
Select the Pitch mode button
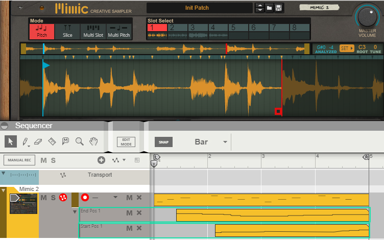pos(42,31)
